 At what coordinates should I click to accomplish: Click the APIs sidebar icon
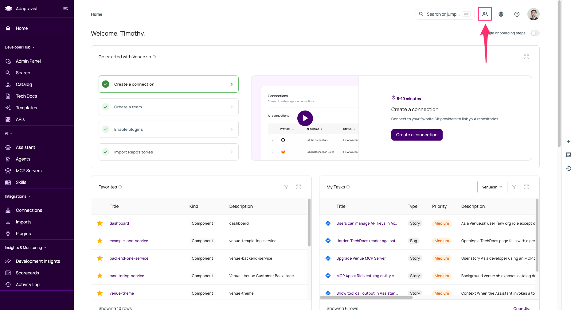click(8, 119)
